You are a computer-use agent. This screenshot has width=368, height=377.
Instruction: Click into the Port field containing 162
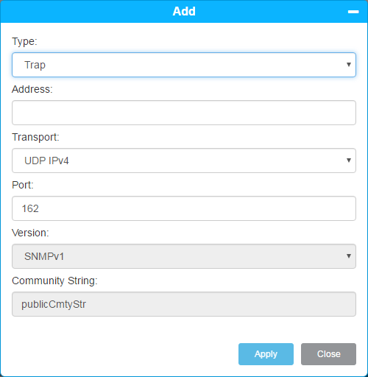coord(184,208)
